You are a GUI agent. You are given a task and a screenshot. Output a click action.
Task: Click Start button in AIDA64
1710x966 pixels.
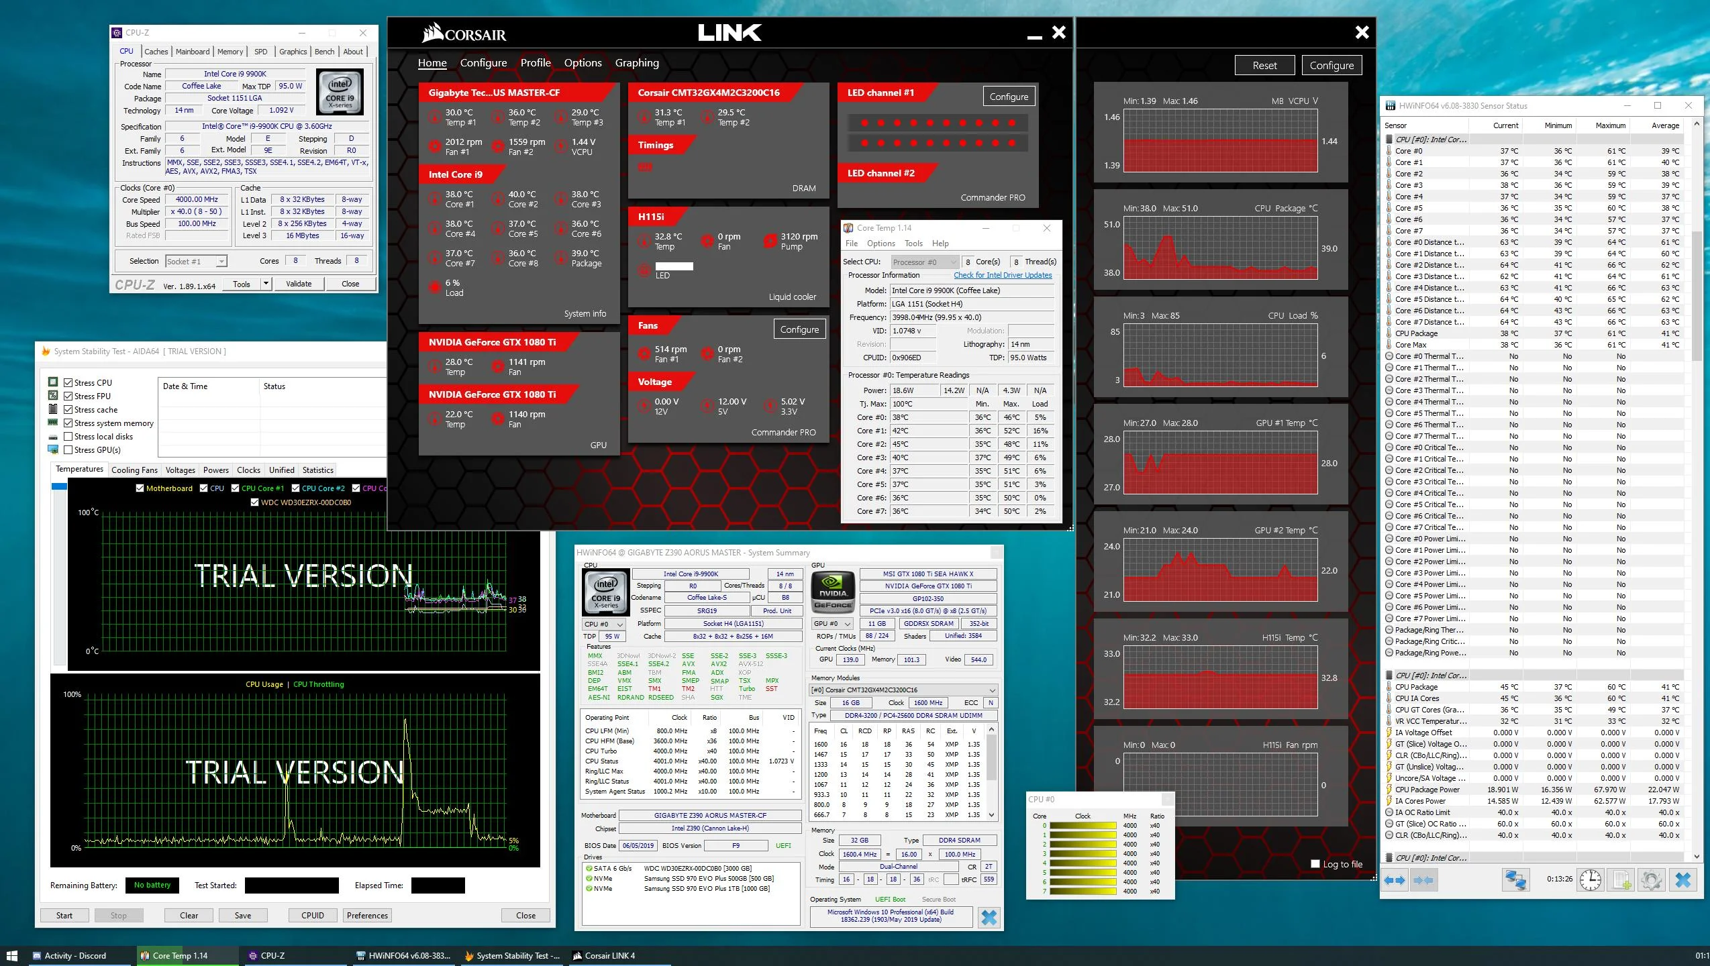[64, 915]
